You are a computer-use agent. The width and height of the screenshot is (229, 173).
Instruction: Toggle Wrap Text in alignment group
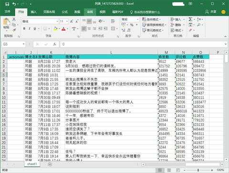tap(113, 21)
